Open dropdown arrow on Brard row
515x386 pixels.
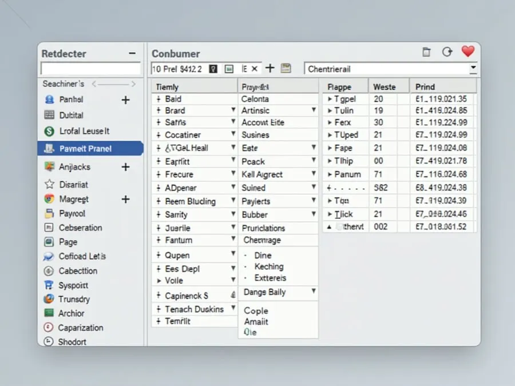point(233,110)
